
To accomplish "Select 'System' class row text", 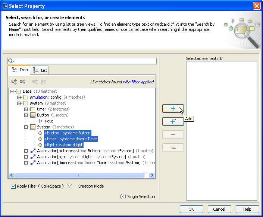I will 44,127.
